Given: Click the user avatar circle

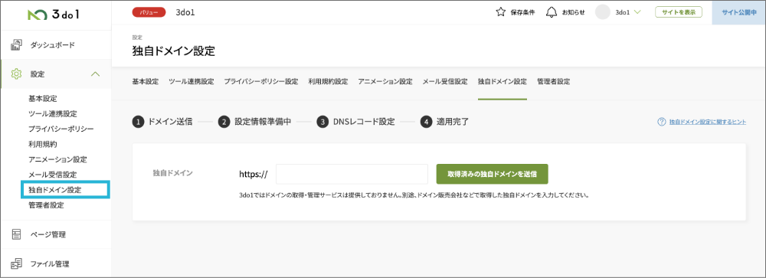Looking at the screenshot, I should tap(602, 12).
